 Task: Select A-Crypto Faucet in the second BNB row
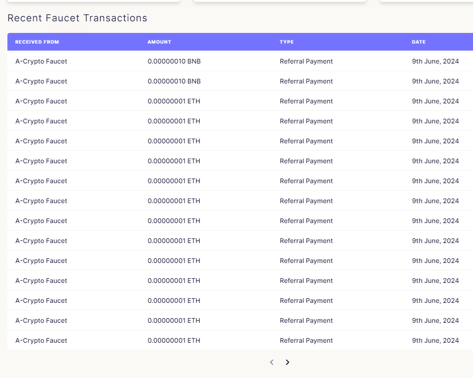pos(41,81)
